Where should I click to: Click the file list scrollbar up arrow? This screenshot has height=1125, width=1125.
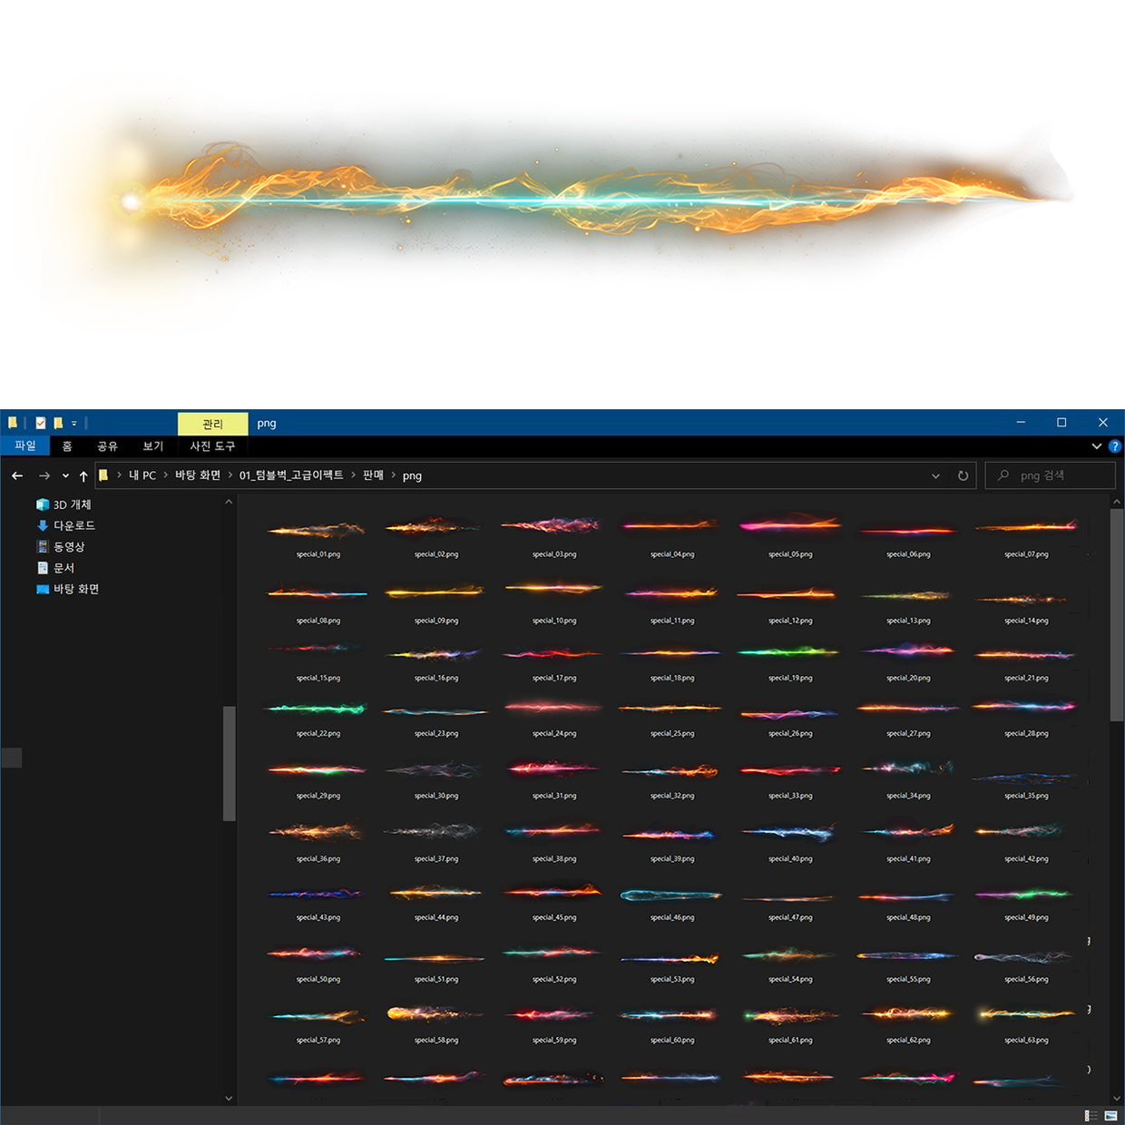(x=1117, y=502)
